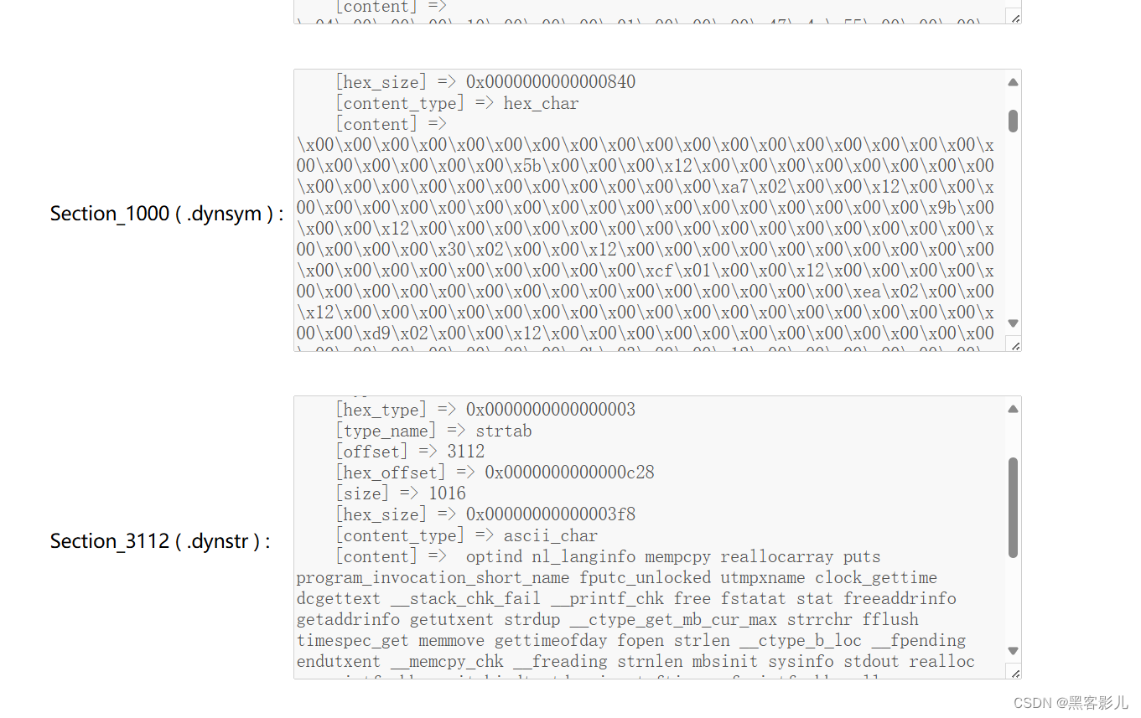1141x718 pixels.
Task: Click the scroll-up arrow in the .dynstr box
Action: coord(1013,409)
